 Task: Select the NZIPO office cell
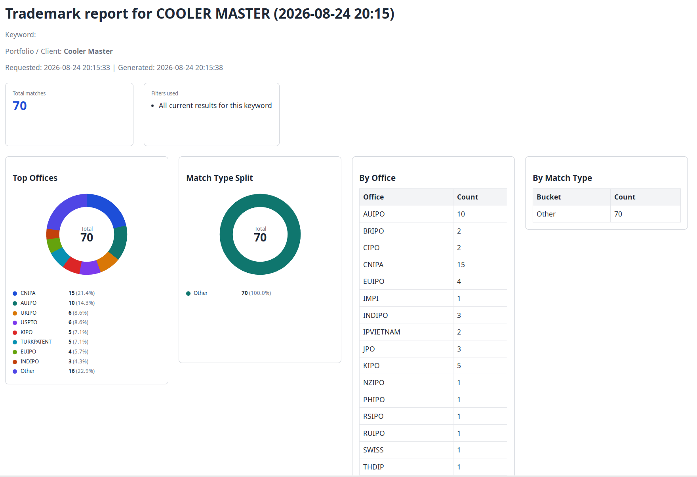point(406,383)
